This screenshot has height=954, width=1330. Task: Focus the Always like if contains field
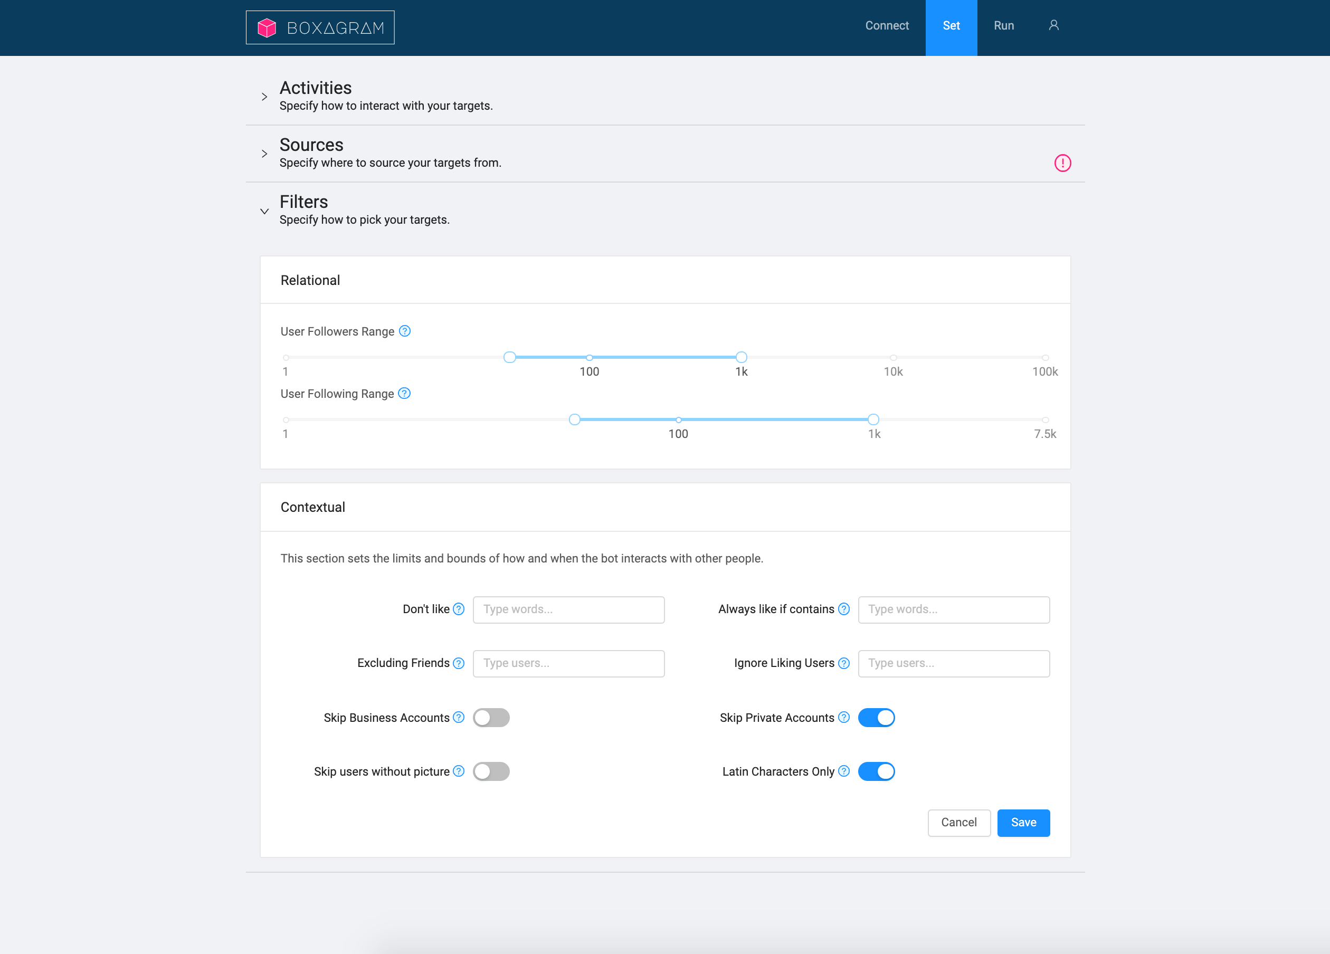pyautogui.click(x=954, y=610)
